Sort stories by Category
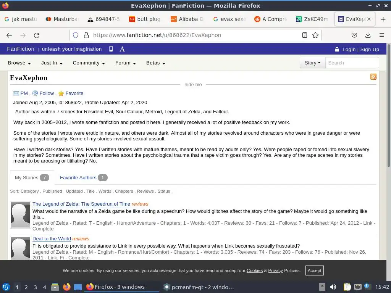 (x=30, y=191)
